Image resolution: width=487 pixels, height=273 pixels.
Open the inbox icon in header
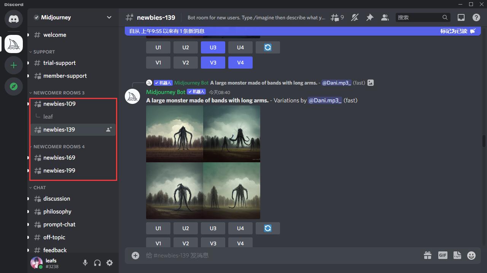point(461,17)
